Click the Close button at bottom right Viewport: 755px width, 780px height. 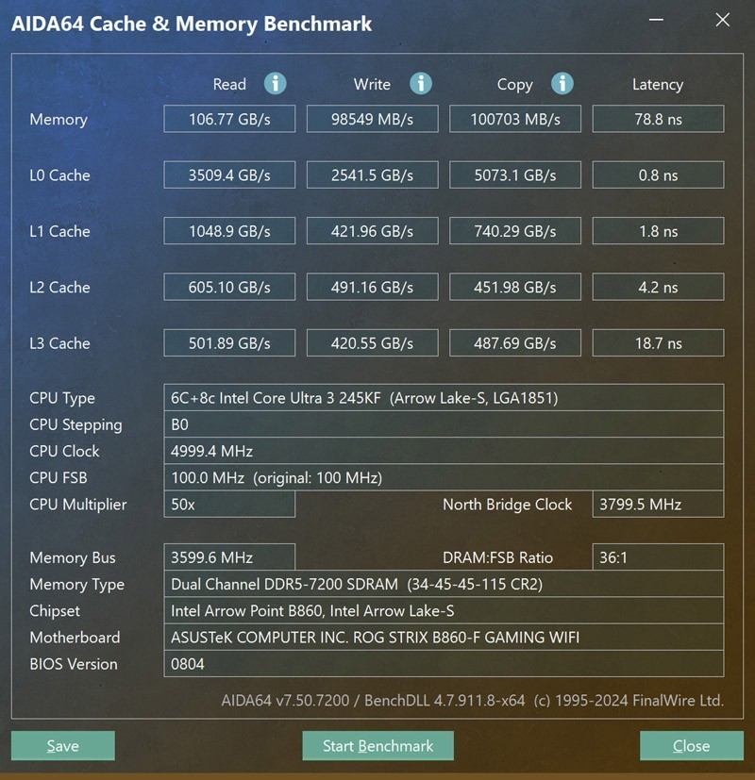(690, 745)
